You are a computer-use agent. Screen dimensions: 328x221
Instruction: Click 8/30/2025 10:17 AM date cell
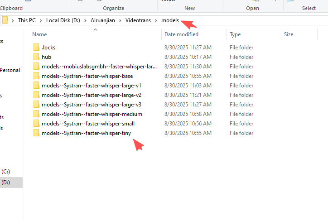(188, 57)
